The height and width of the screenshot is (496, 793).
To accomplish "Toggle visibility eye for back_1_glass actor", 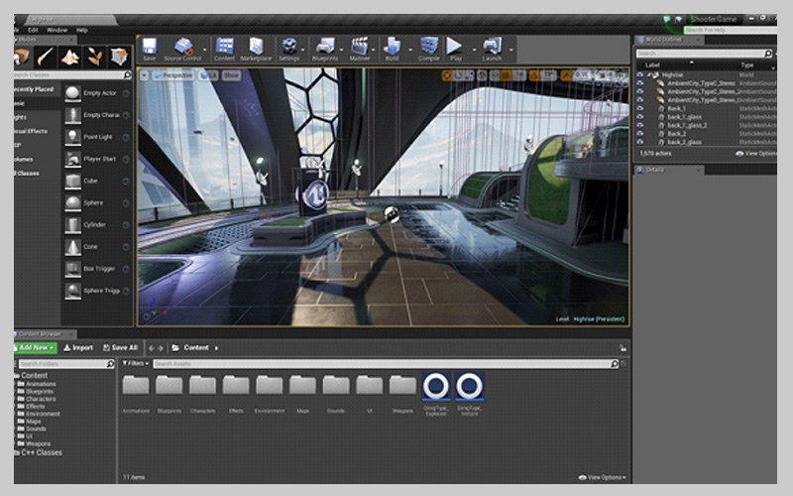I will [x=639, y=117].
